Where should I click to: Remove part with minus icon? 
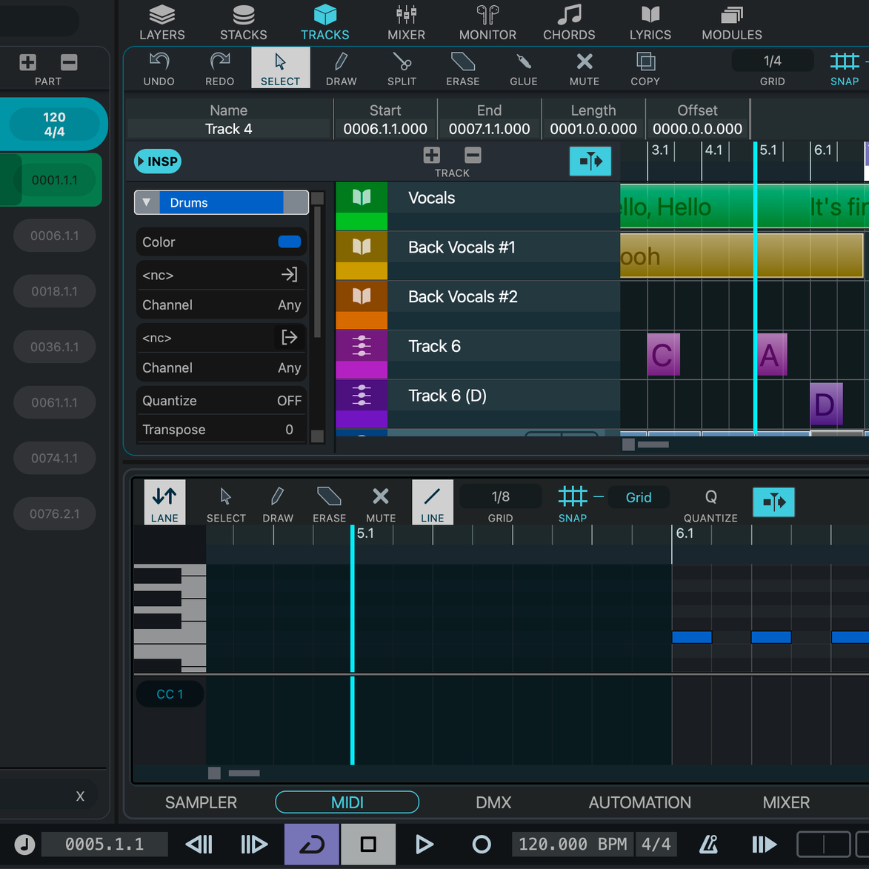[69, 62]
